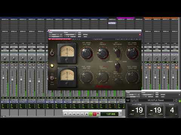Screen dimensions: 181x135
Task: Click Safe in the WLM header
Action: coord(157,97)
